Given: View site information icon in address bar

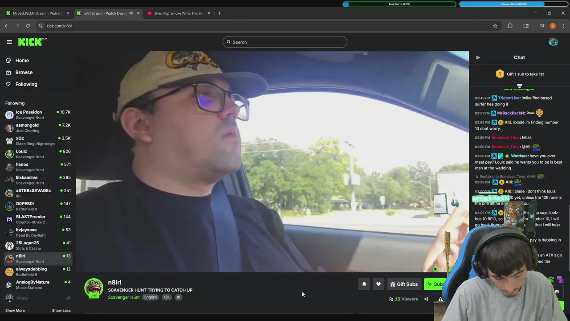Looking at the screenshot, I should tap(41, 26).
